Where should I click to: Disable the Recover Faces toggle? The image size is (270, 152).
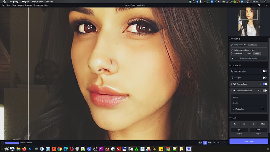tap(264, 84)
